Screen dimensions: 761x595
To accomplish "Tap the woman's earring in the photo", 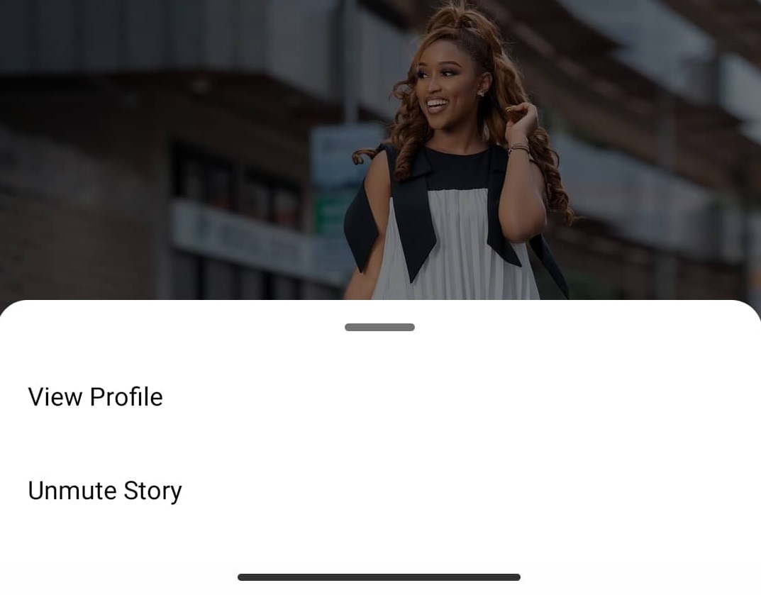I will [482, 91].
